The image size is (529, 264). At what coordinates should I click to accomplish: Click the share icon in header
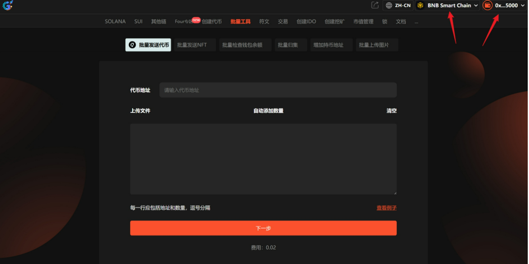[x=375, y=5]
